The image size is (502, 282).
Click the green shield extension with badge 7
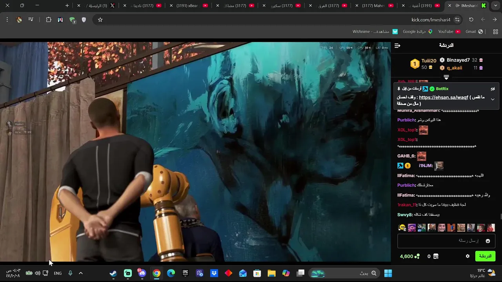pyautogui.click(x=72, y=20)
